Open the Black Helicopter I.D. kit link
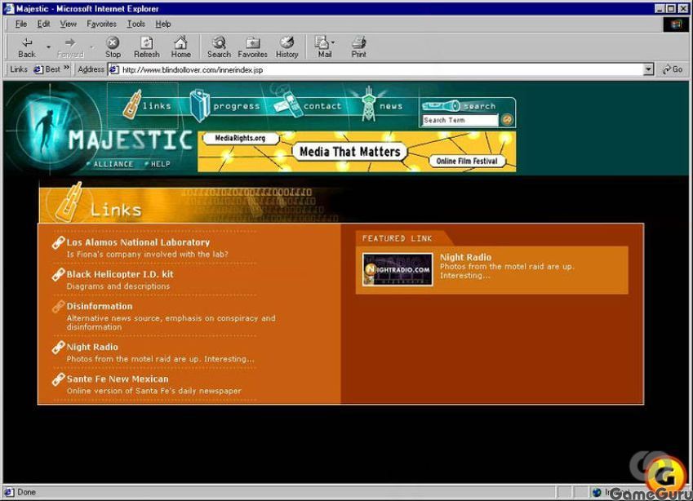The width and height of the screenshot is (693, 501). [x=120, y=274]
